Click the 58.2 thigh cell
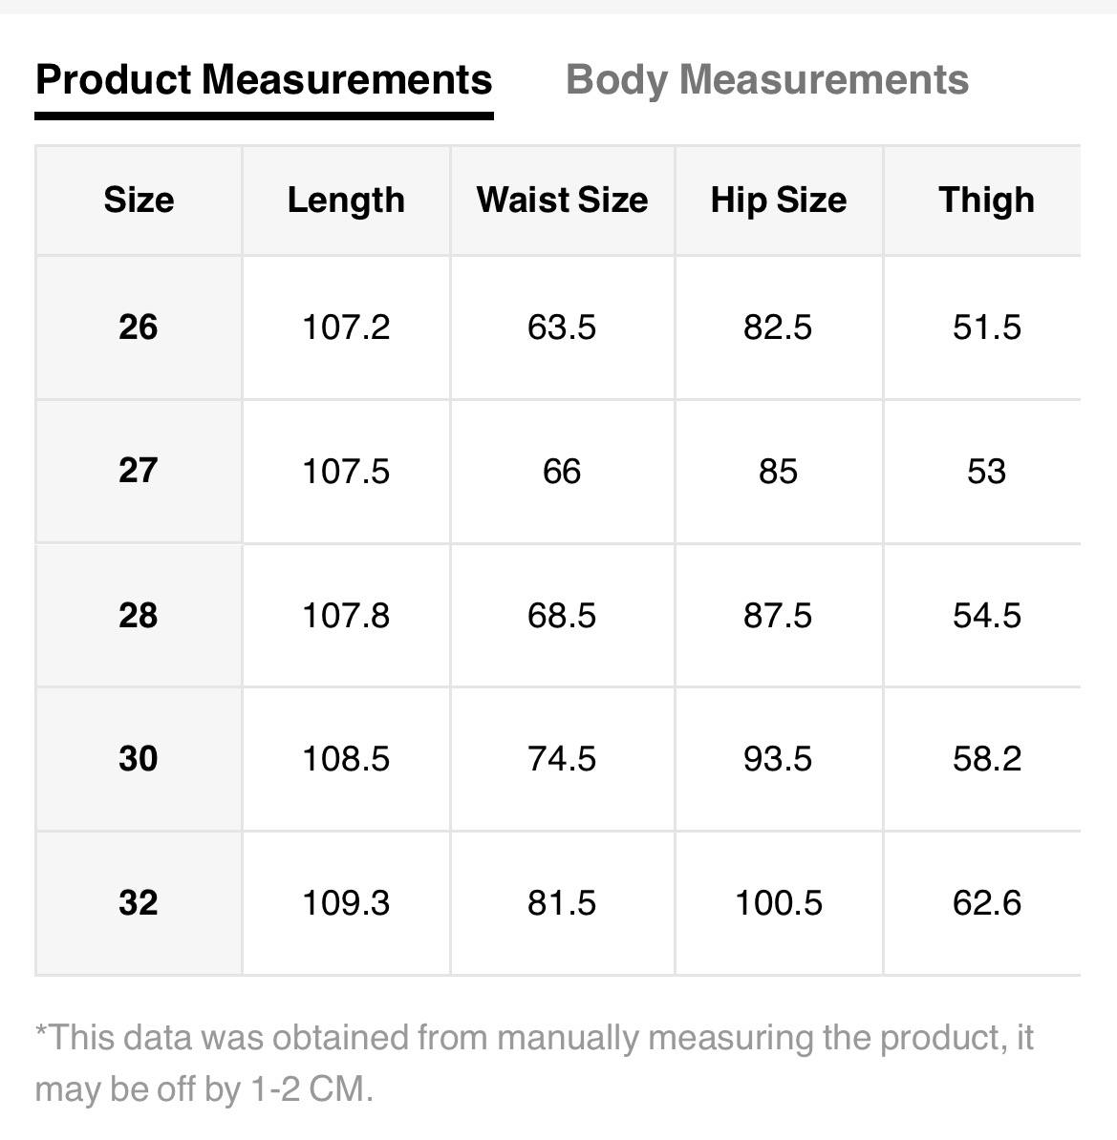Image resolution: width=1117 pixels, height=1140 pixels. (986, 758)
